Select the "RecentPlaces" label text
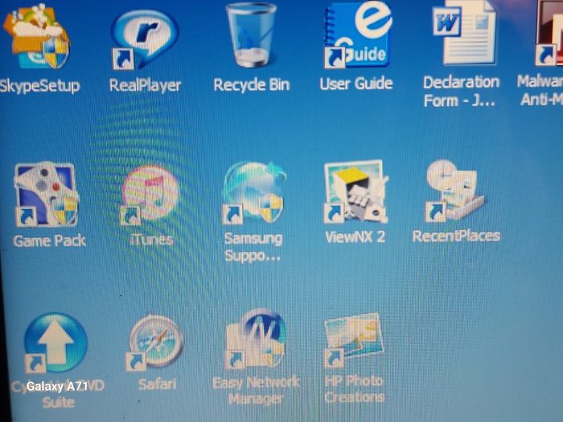This screenshot has height=422, width=563. pyautogui.click(x=456, y=236)
